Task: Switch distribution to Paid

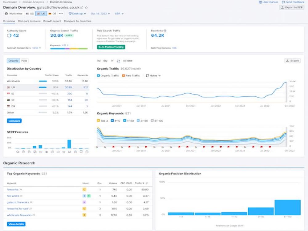Action: coord(24,61)
